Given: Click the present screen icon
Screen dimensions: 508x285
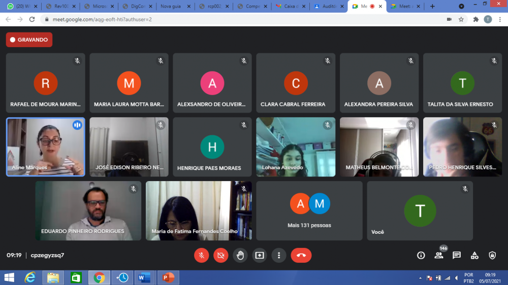Looking at the screenshot, I should click(x=260, y=255).
